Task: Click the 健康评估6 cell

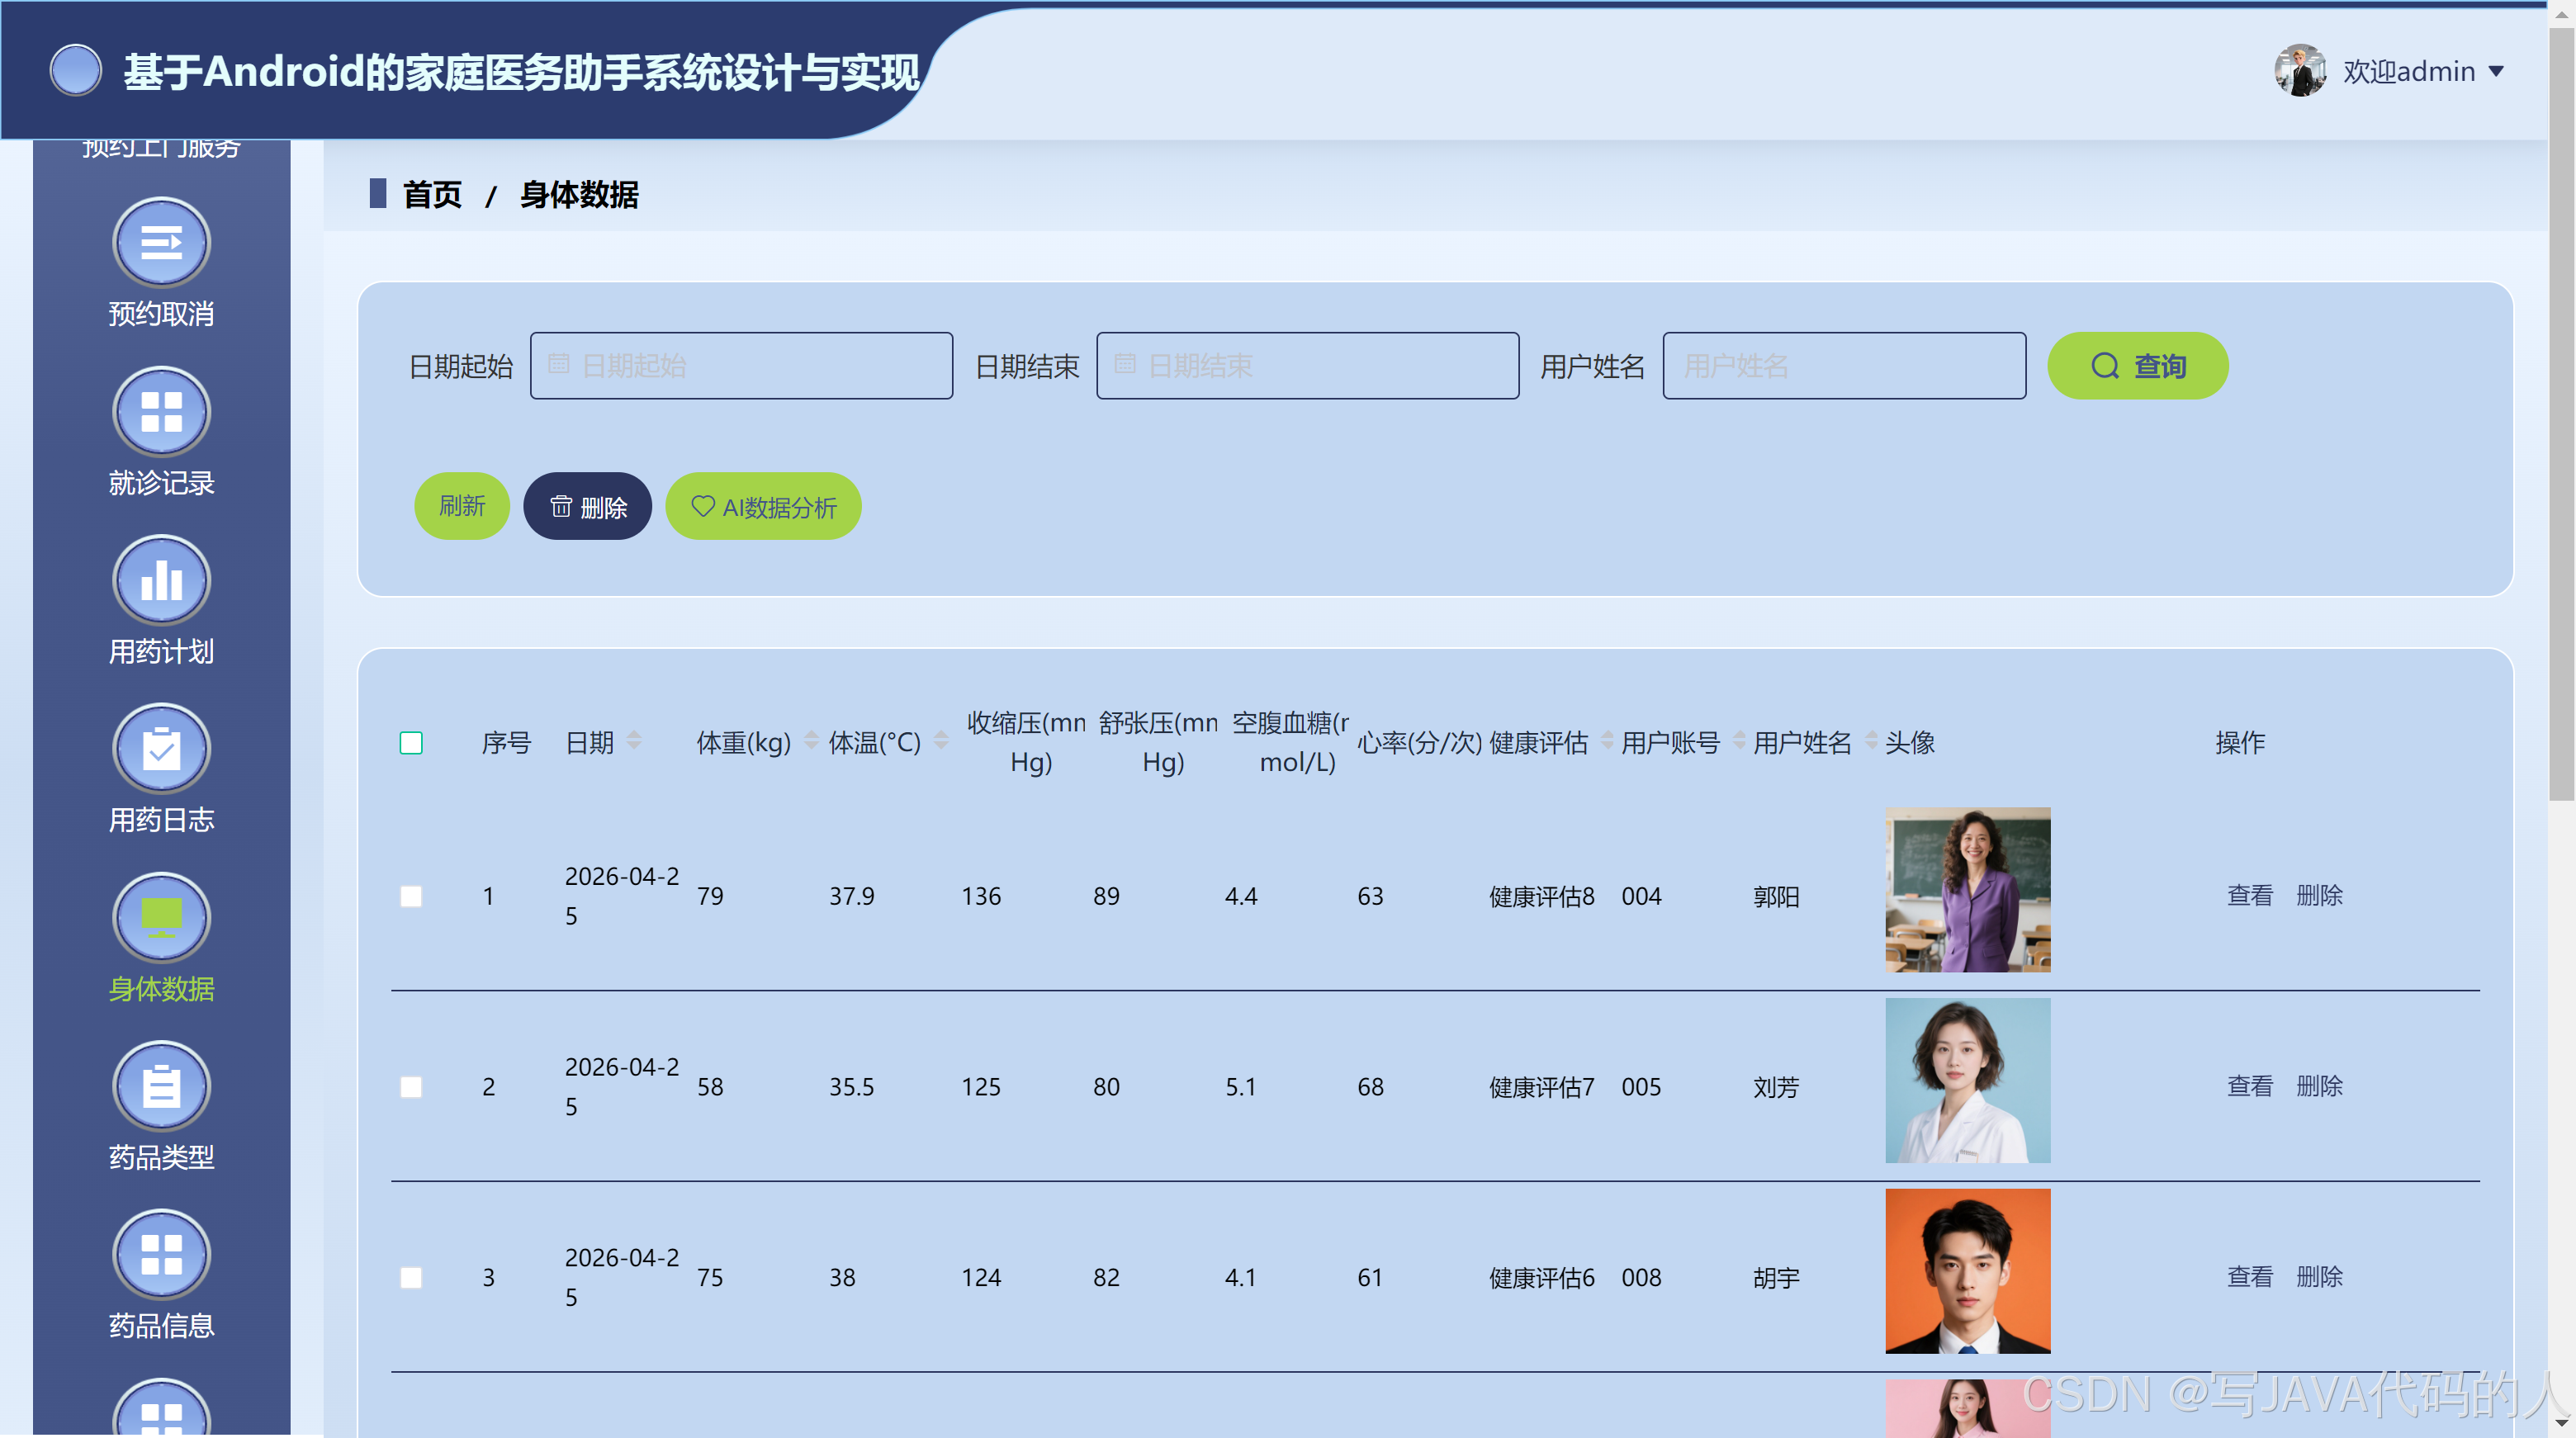Action: [x=1542, y=1279]
